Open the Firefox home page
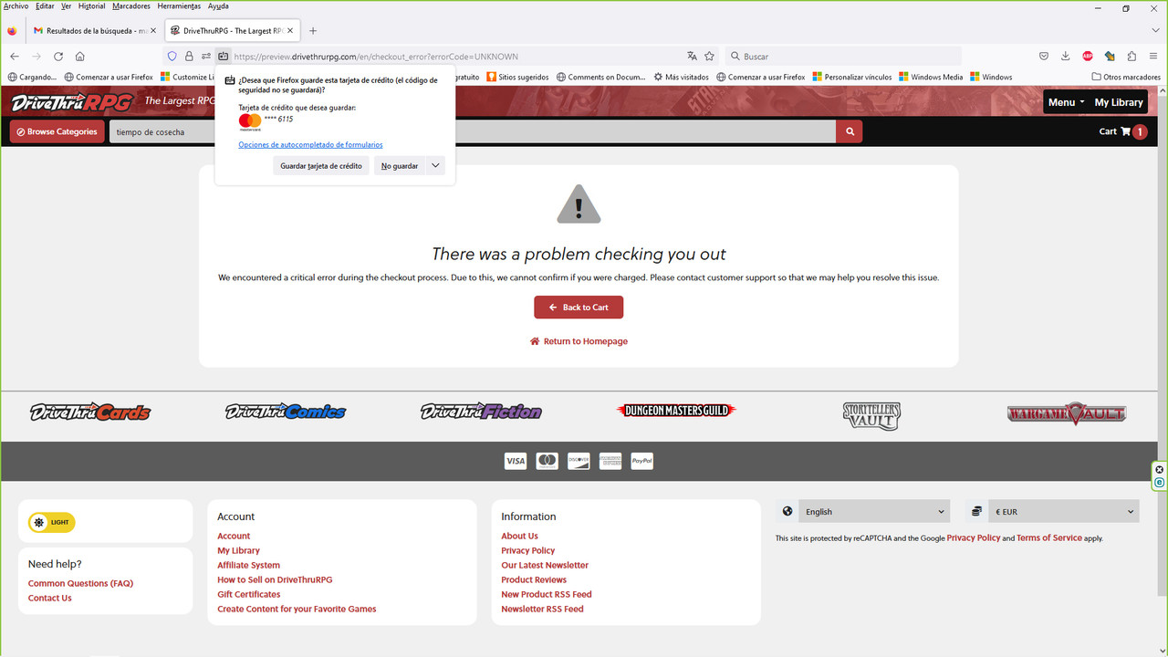The image size is (1168, 657). (x=80, y=56)
